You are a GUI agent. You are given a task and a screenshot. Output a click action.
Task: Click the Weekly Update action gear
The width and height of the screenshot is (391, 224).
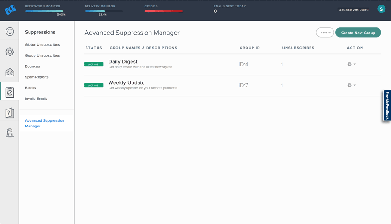pos(350,85)
